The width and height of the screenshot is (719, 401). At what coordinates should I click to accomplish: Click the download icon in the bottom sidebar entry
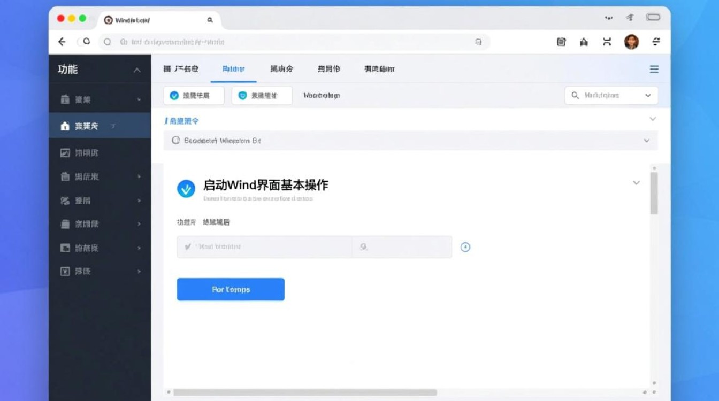pos(64,271)
